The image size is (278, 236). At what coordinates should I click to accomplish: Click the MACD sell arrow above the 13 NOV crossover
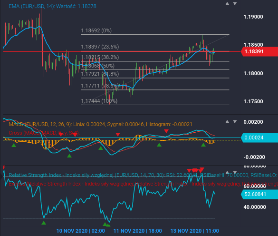[x=166, y=131]
